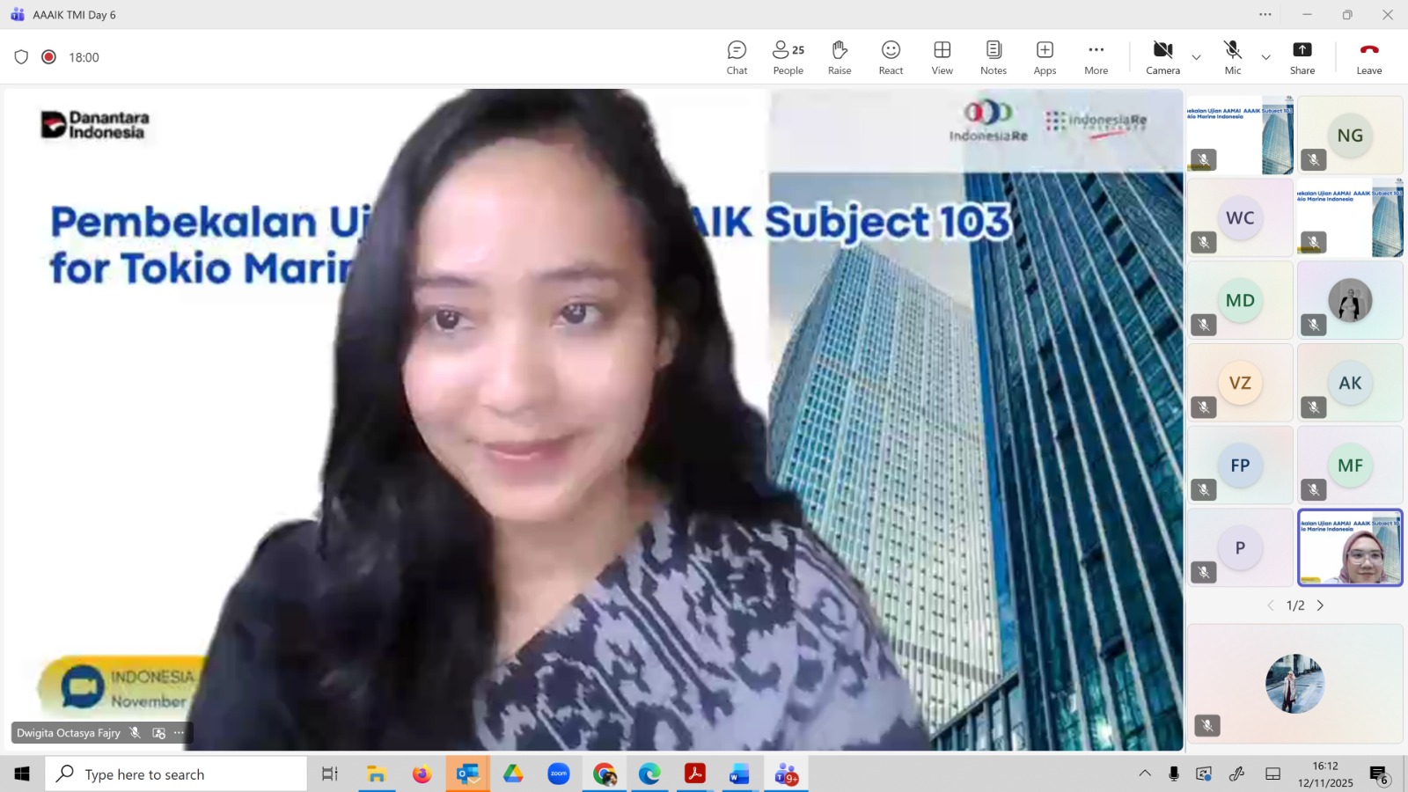The image size is (1408, 792).
Task: Go to next page of participants
Action: pyautogui.click(x=1320, y=605)
